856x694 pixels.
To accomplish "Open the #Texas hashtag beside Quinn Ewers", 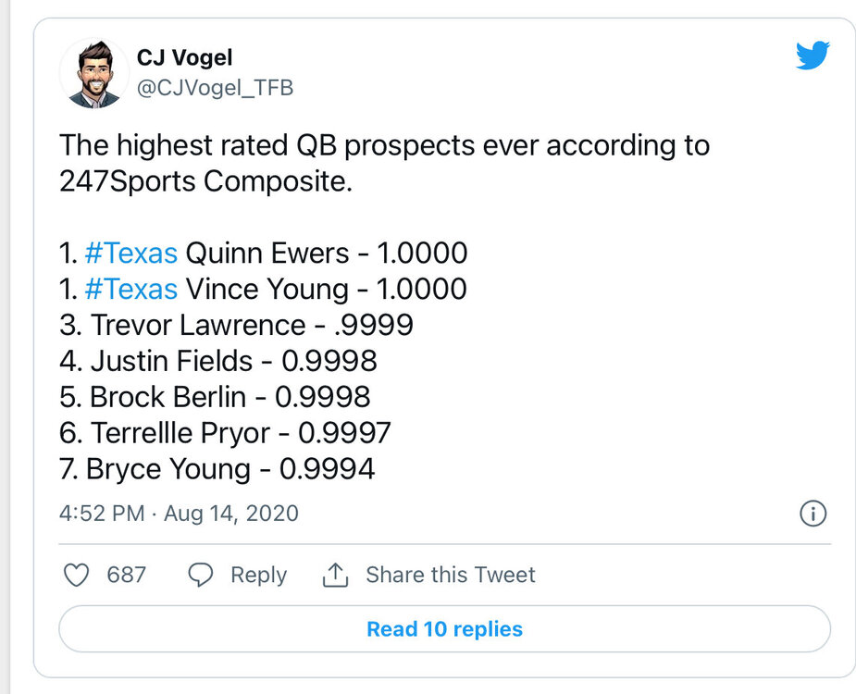I will click(x=130, y=253).
